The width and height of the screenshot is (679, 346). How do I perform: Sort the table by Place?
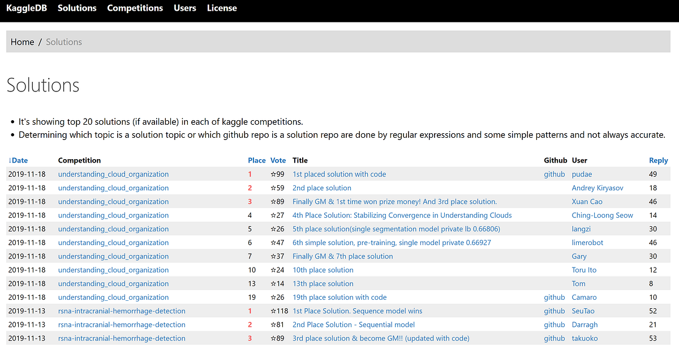coord(257,160)
